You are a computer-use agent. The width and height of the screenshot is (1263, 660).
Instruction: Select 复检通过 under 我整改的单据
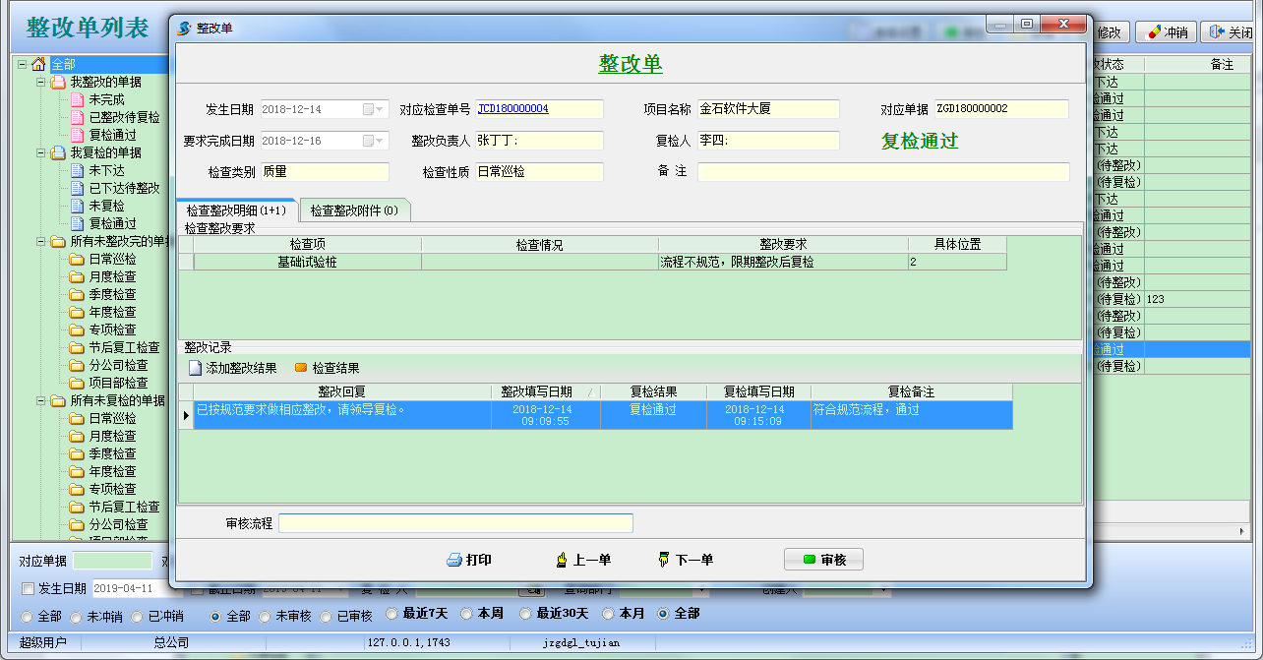[112, 135]
